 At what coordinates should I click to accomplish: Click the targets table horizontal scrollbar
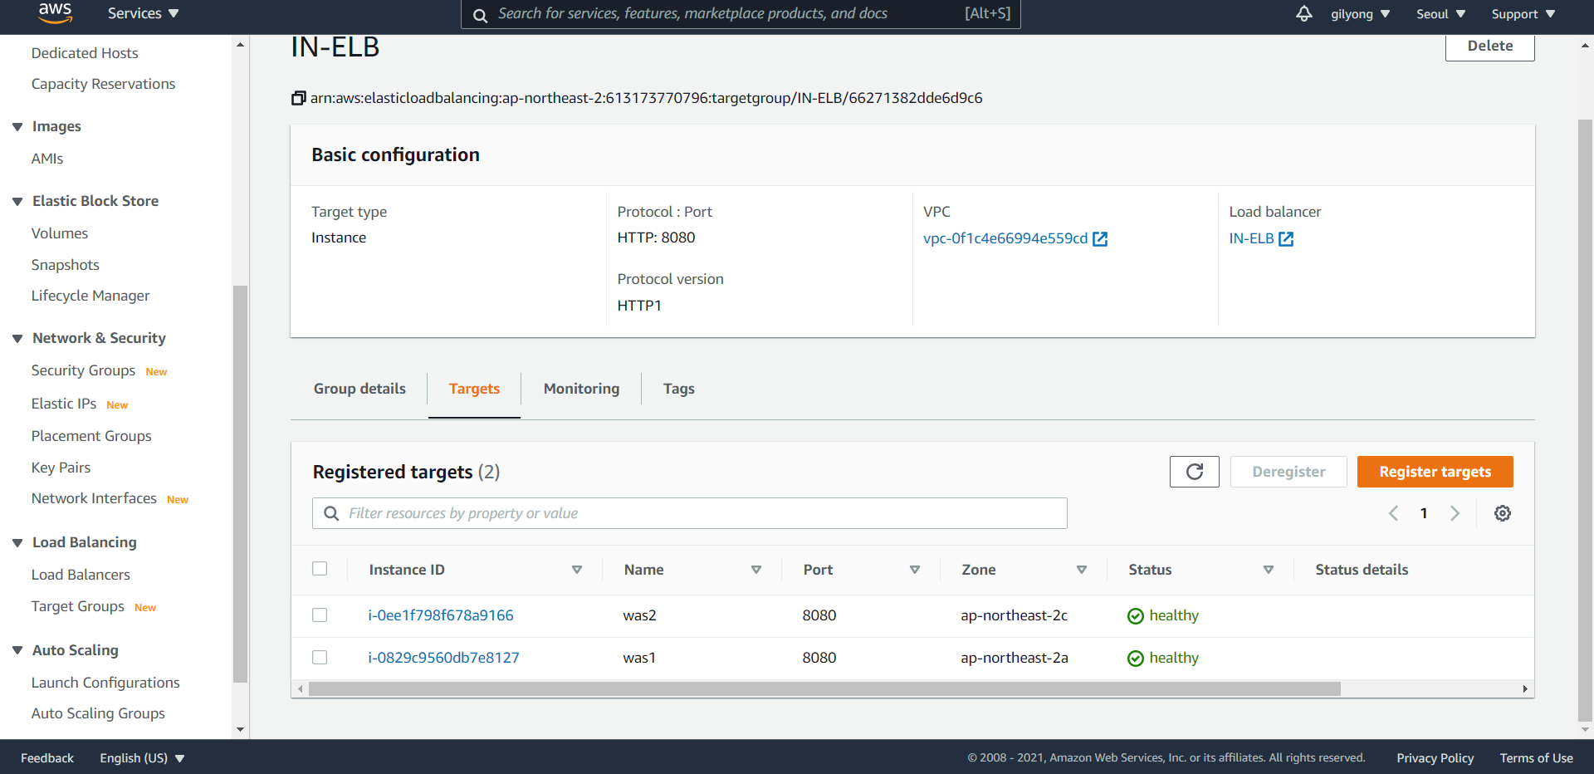pos(824,689)
